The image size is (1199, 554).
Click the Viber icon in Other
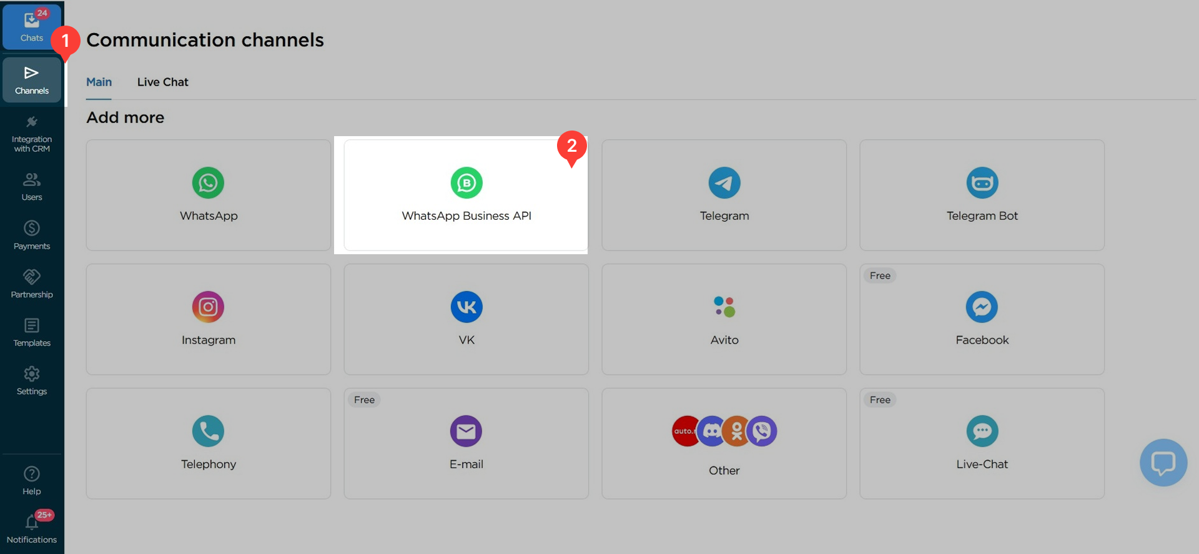(762, 431)
